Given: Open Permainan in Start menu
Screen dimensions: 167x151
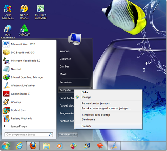Looking at the screenshot, I should 66,82.
